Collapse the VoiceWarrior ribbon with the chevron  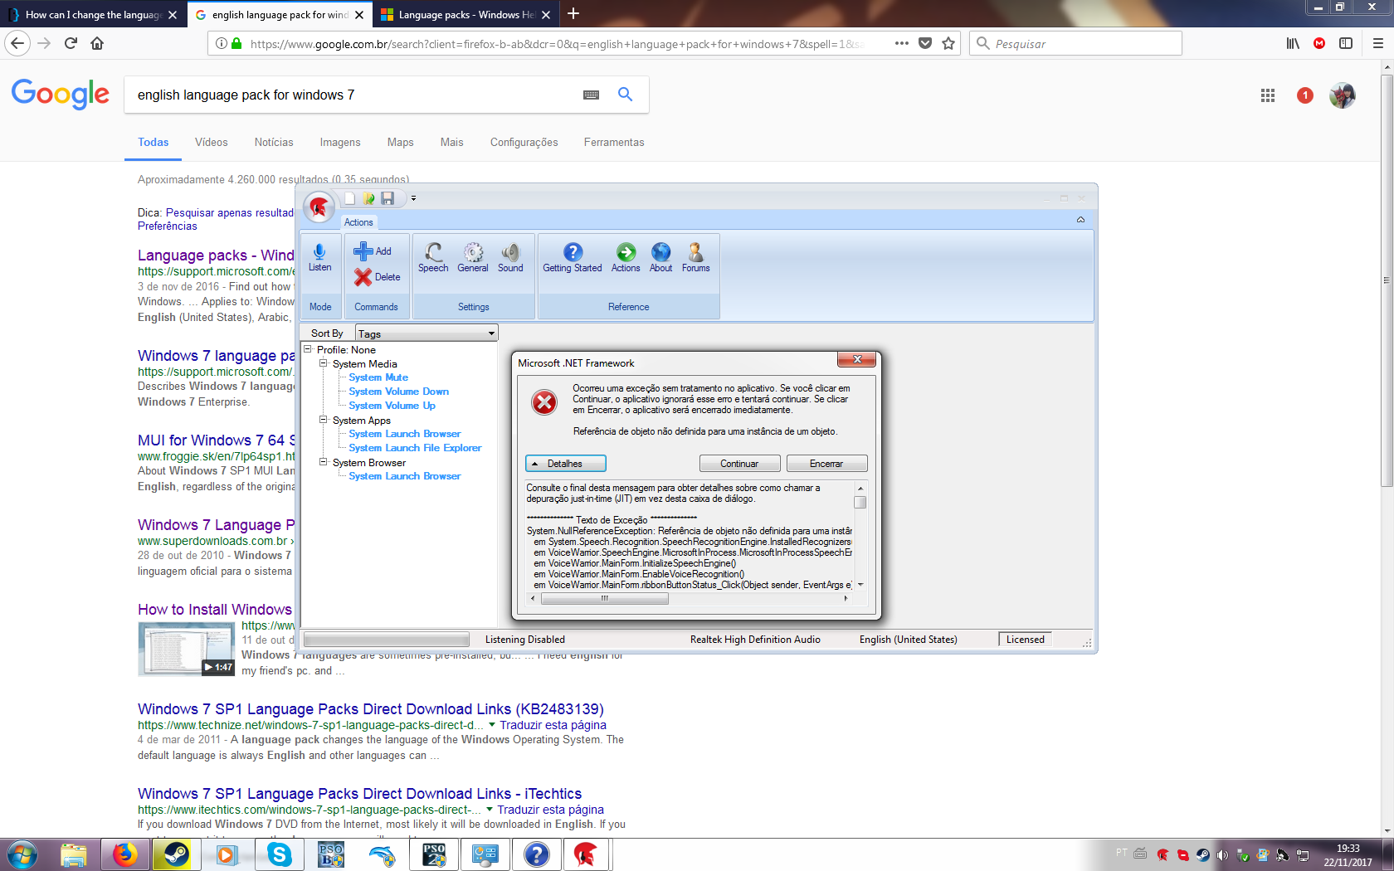pyautogui.click(x=1080, y=220)
